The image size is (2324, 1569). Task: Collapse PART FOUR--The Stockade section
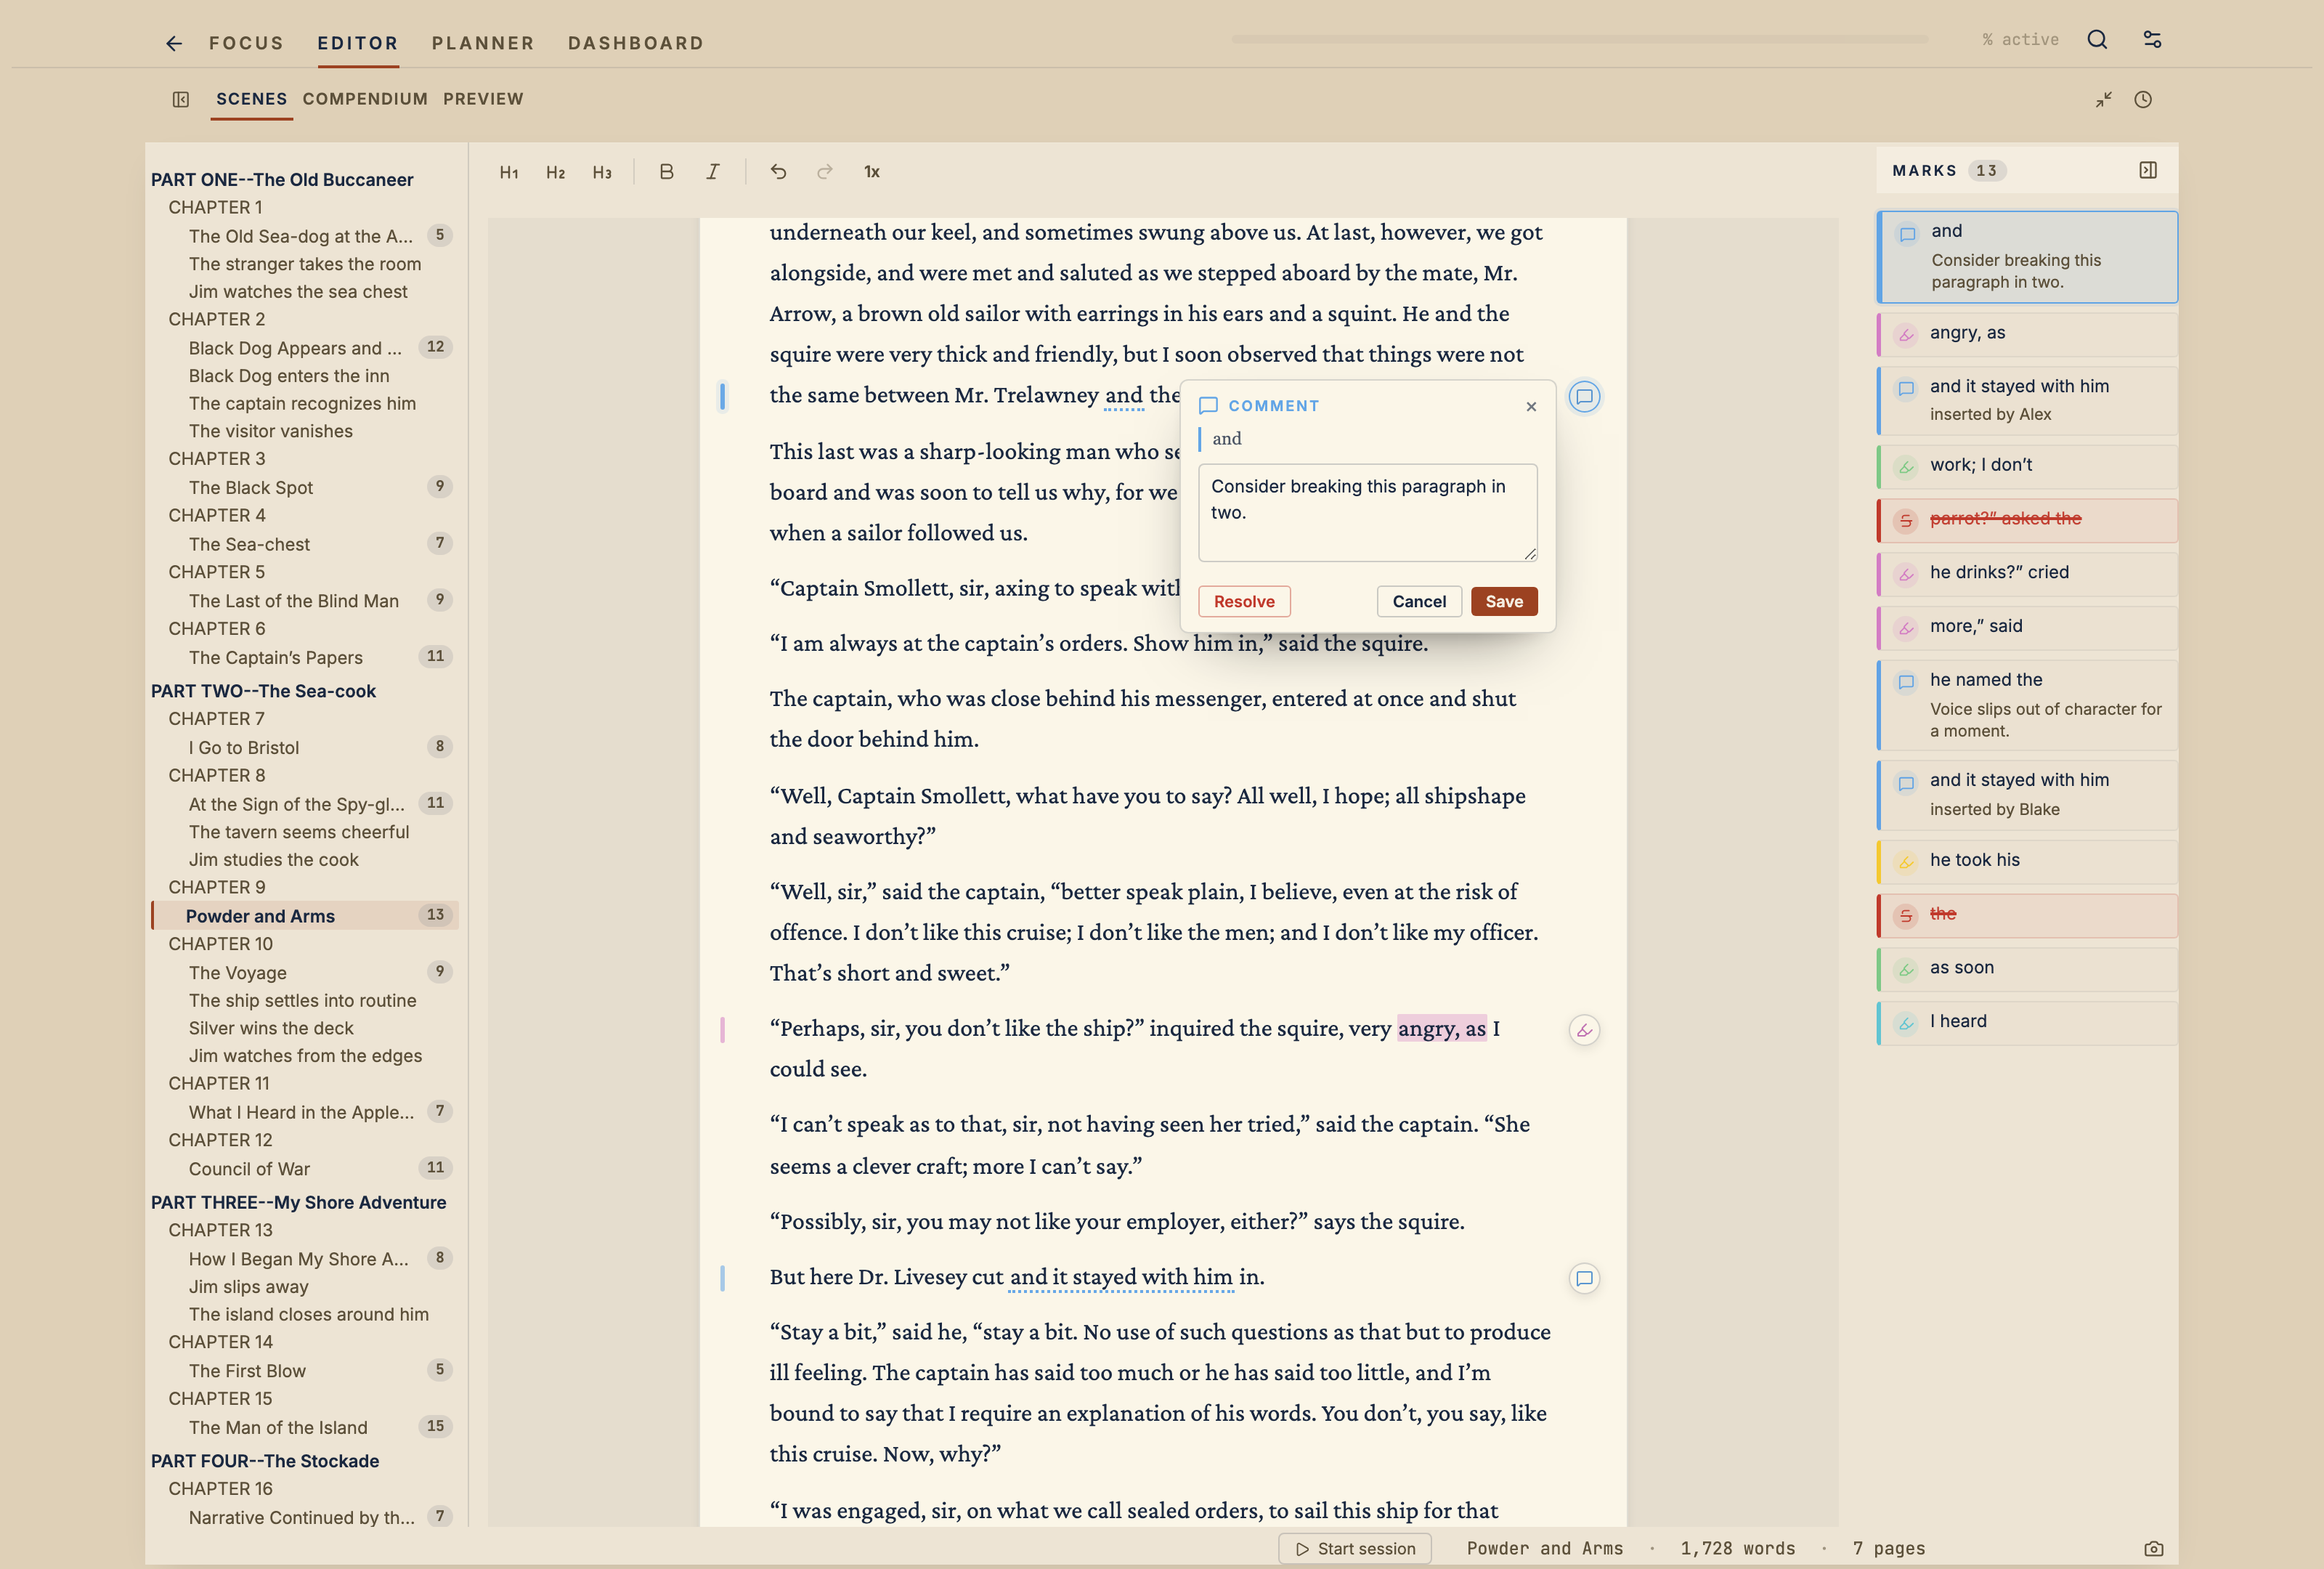point(265,1461)
